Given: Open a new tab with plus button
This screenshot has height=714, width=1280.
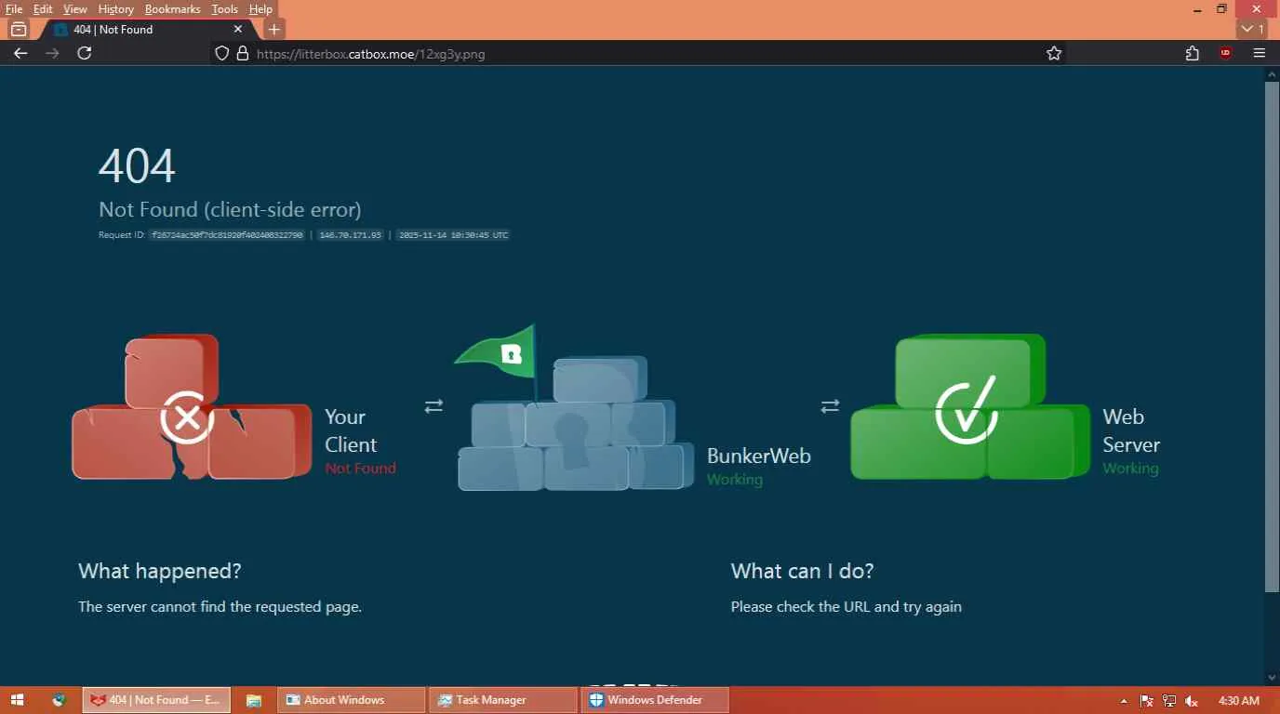Looking at the screenshot, I should pyautogui.click(x=273, y=29).
